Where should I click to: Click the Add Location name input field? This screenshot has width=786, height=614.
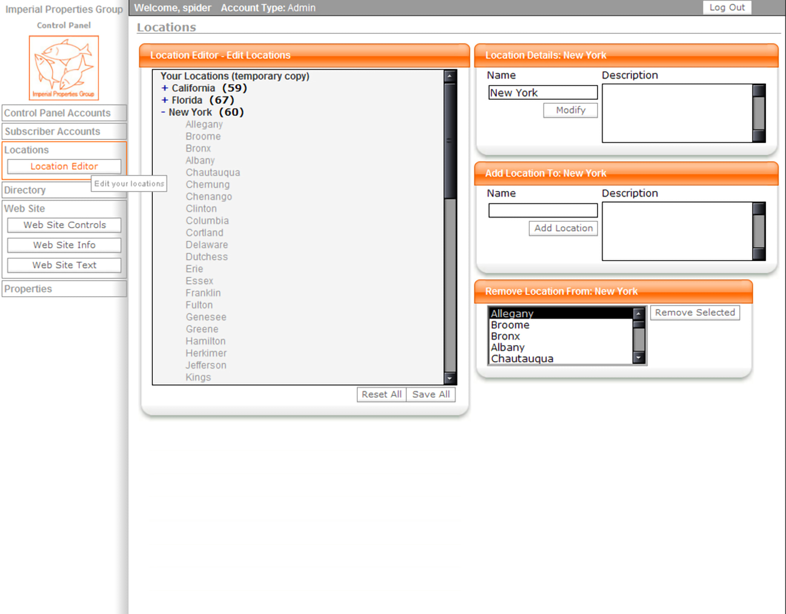click(x=543, y=210)
